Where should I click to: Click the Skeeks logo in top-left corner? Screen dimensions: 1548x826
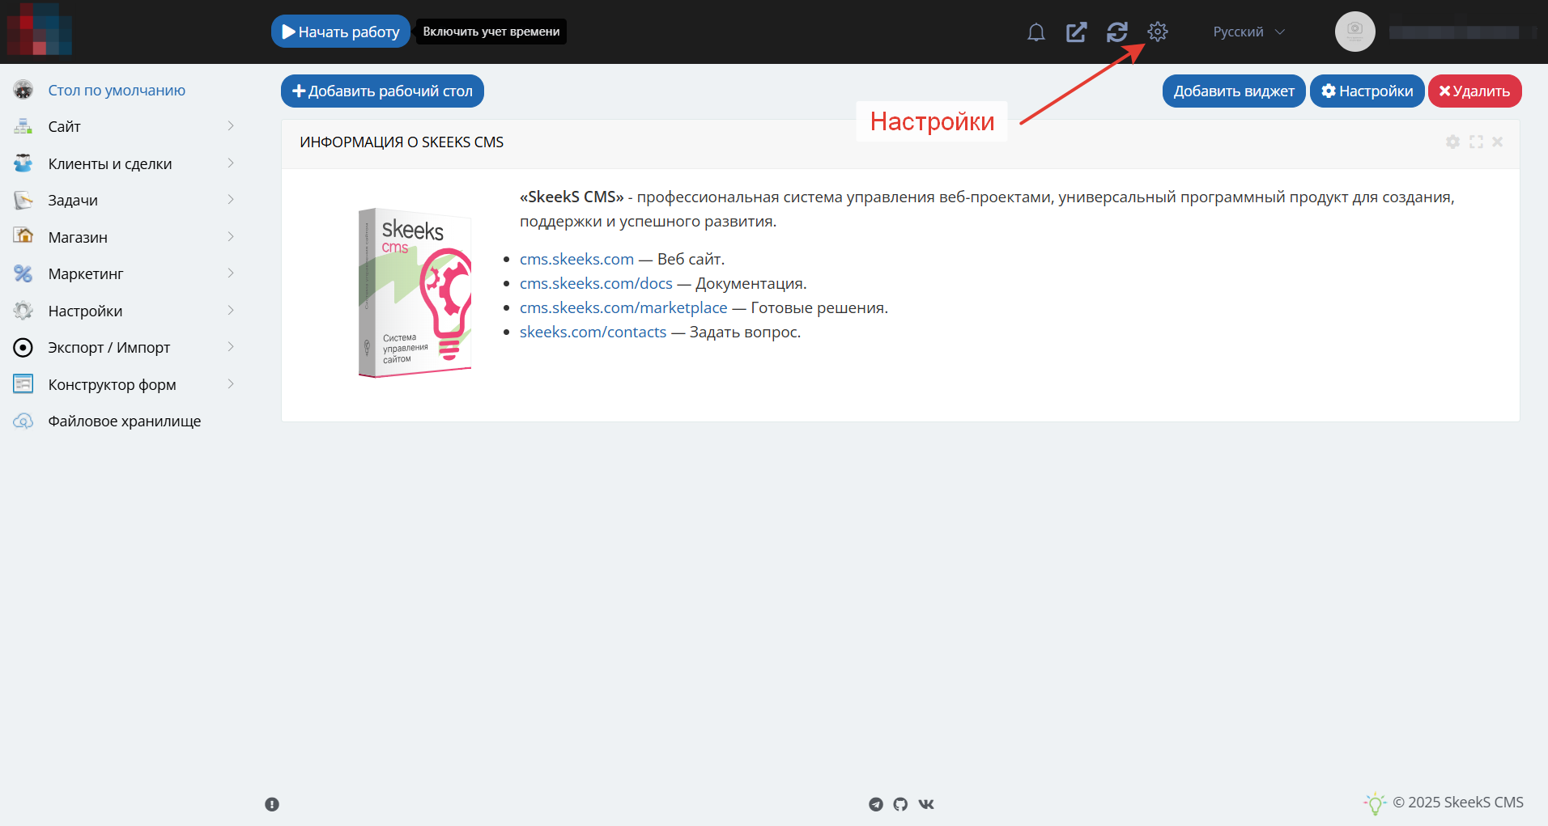click(39, 30)
